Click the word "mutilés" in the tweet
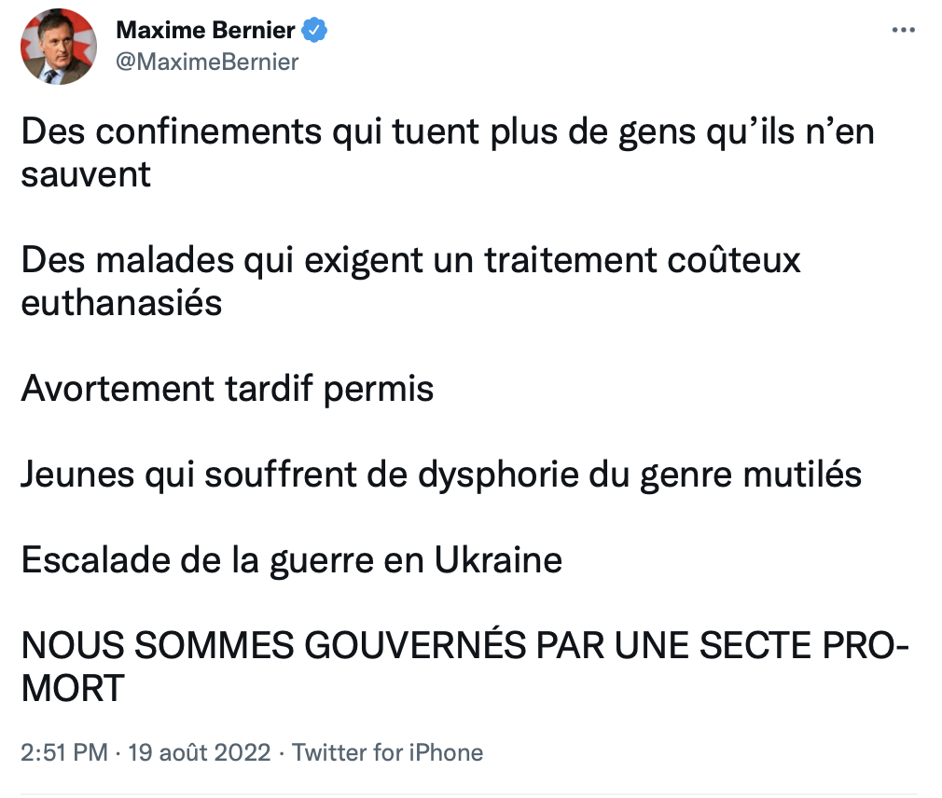Image resolution: width=942 pixels, height=798 pixels. (802, 475)
